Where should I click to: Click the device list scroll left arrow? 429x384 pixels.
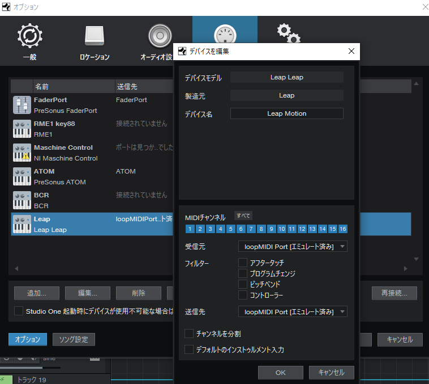pos(16,268)
